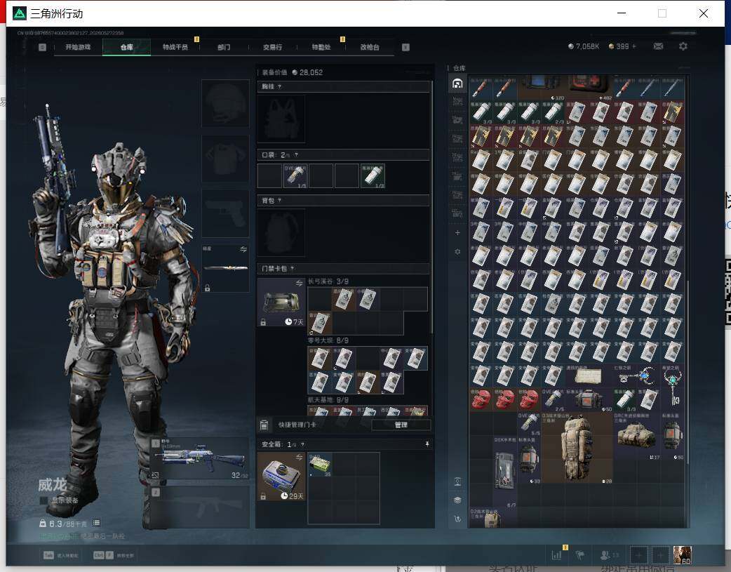
Task: Click the swap icon on the safe box
Action: coord(299,457)
